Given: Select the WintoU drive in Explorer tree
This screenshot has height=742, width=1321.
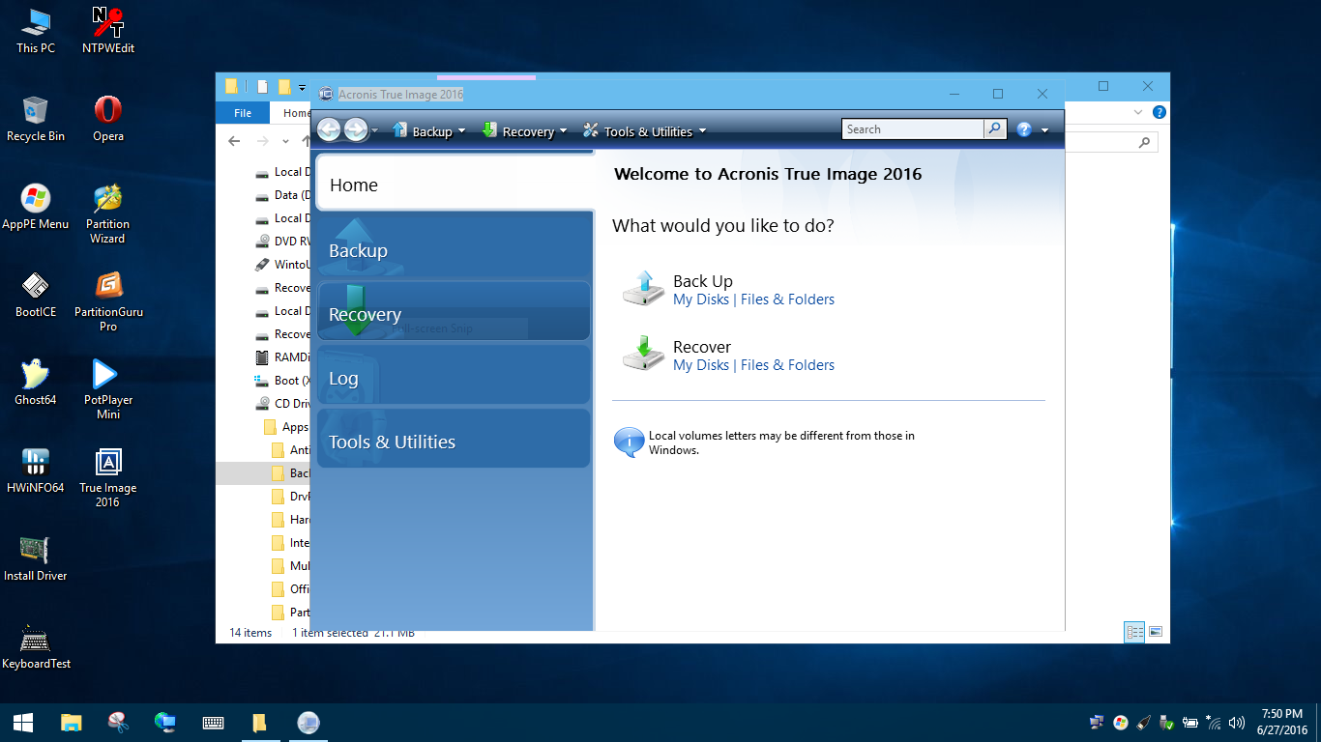Looking at the screenshot, I should pos(282,265).
